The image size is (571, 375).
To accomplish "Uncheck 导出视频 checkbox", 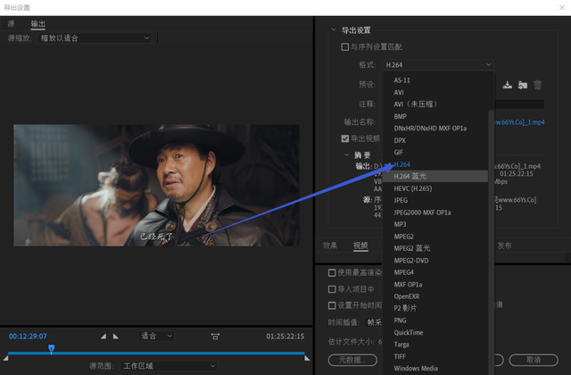I will [344, 138].
